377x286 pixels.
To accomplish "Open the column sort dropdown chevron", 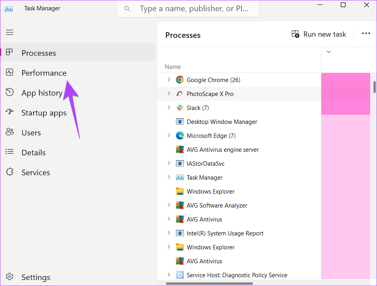I will (328, 52).
